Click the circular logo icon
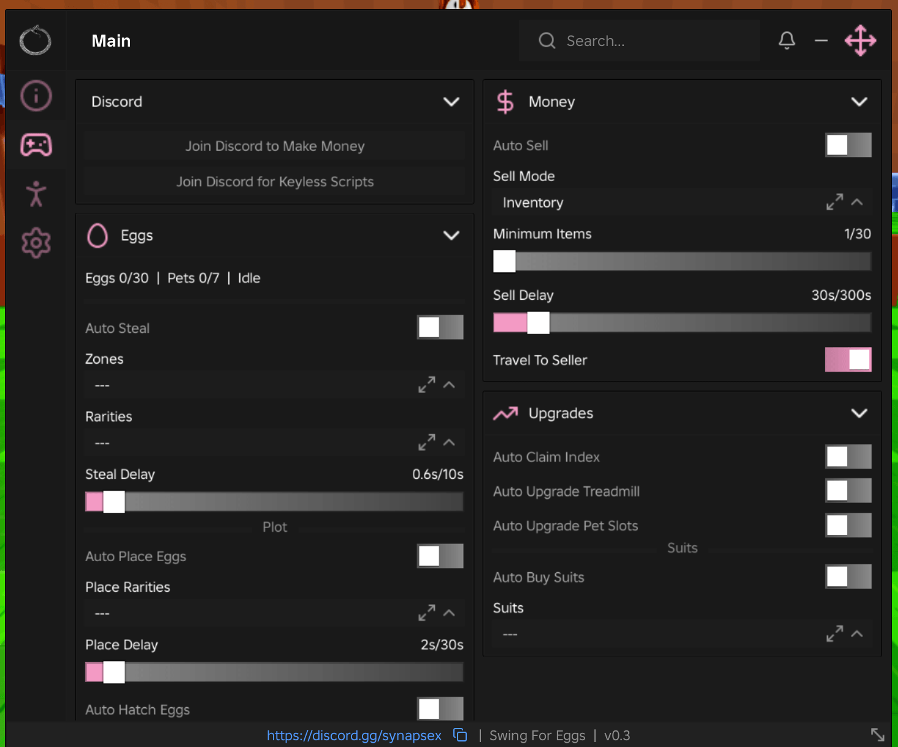The height and width of the screenshot is (747, 898). pyautogui.click(x=36, y=40)
